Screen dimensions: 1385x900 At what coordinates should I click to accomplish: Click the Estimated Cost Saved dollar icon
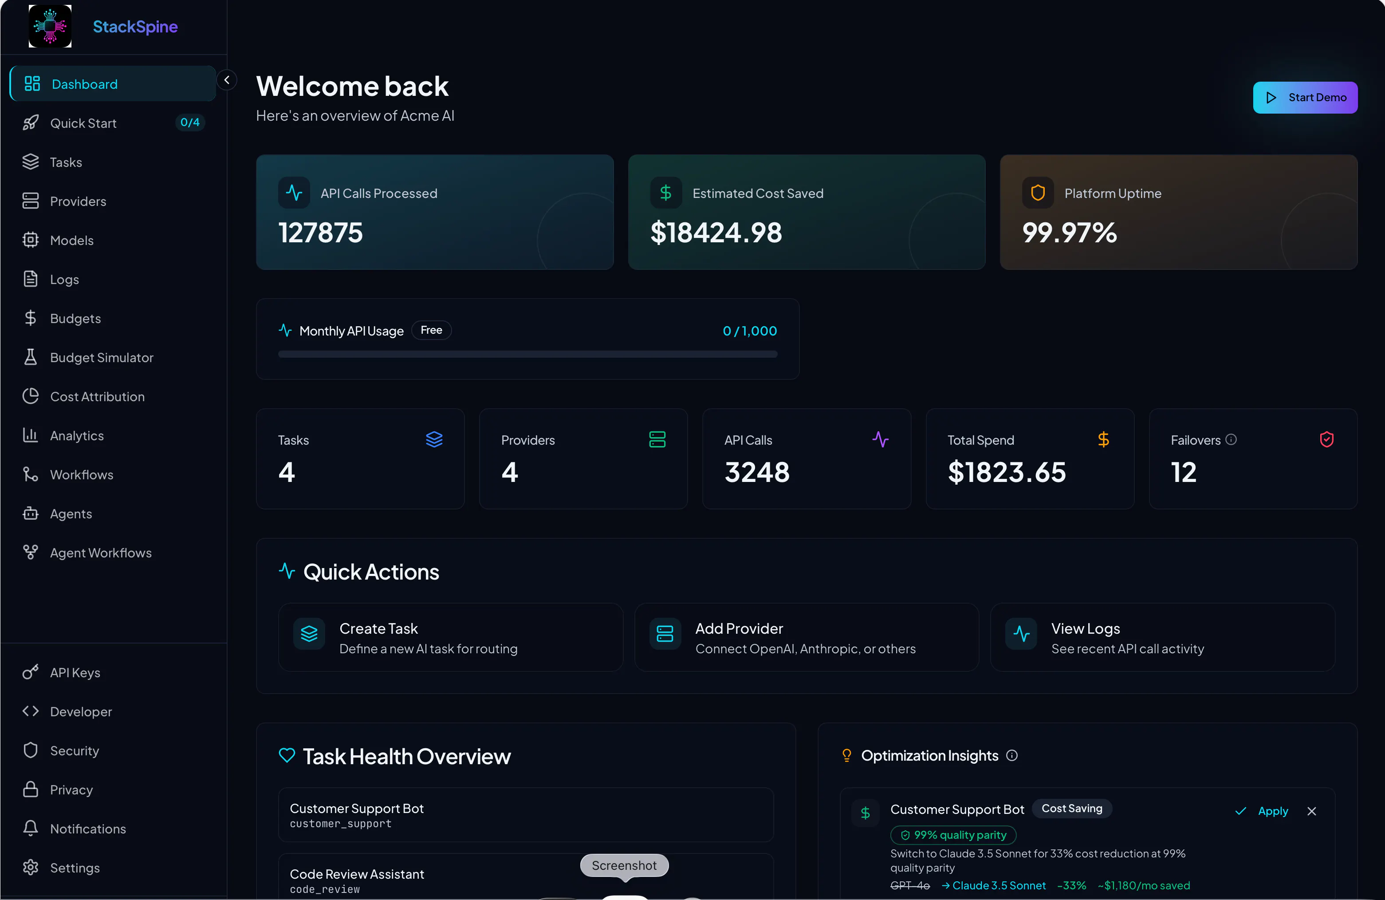(x=666, y=193)
